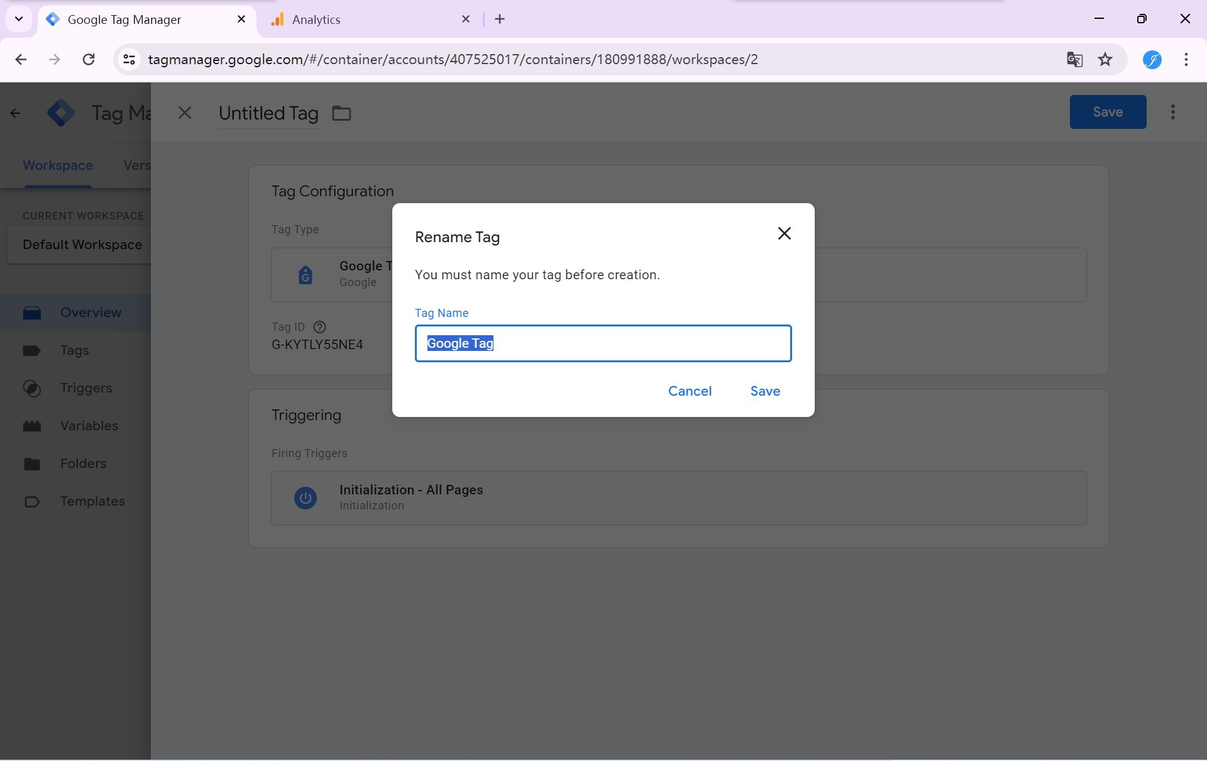The image size is (1207, 761).
Task: Click the G-KYTLY55NE4 tag ID value
Action: (317, 345)
